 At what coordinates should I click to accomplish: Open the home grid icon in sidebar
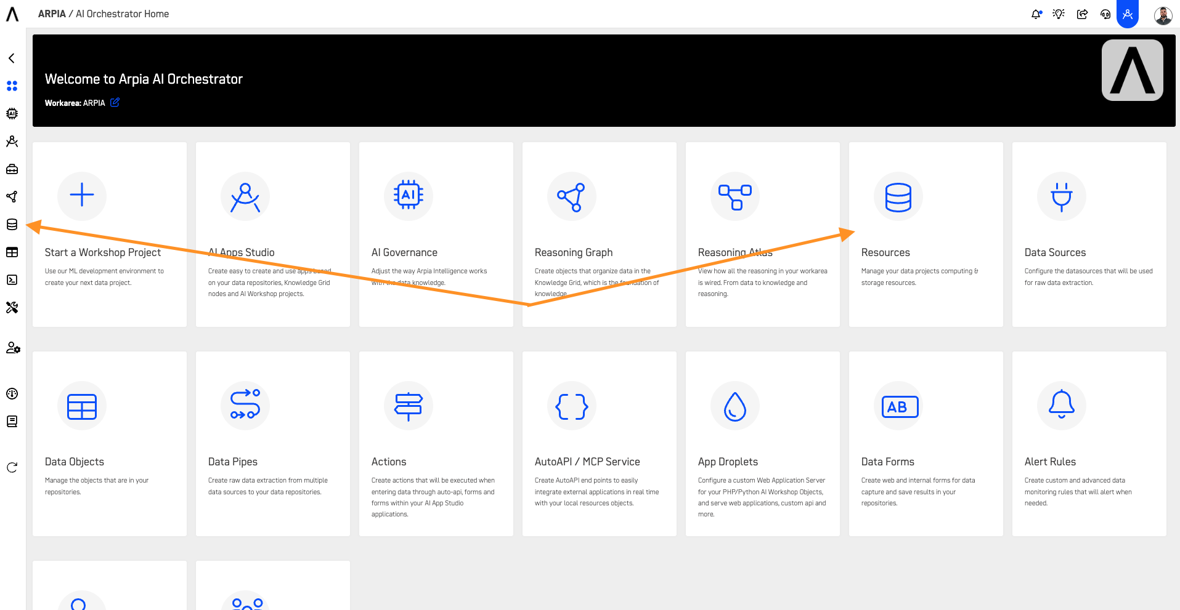pyautogui.click(x=12, y=86)
